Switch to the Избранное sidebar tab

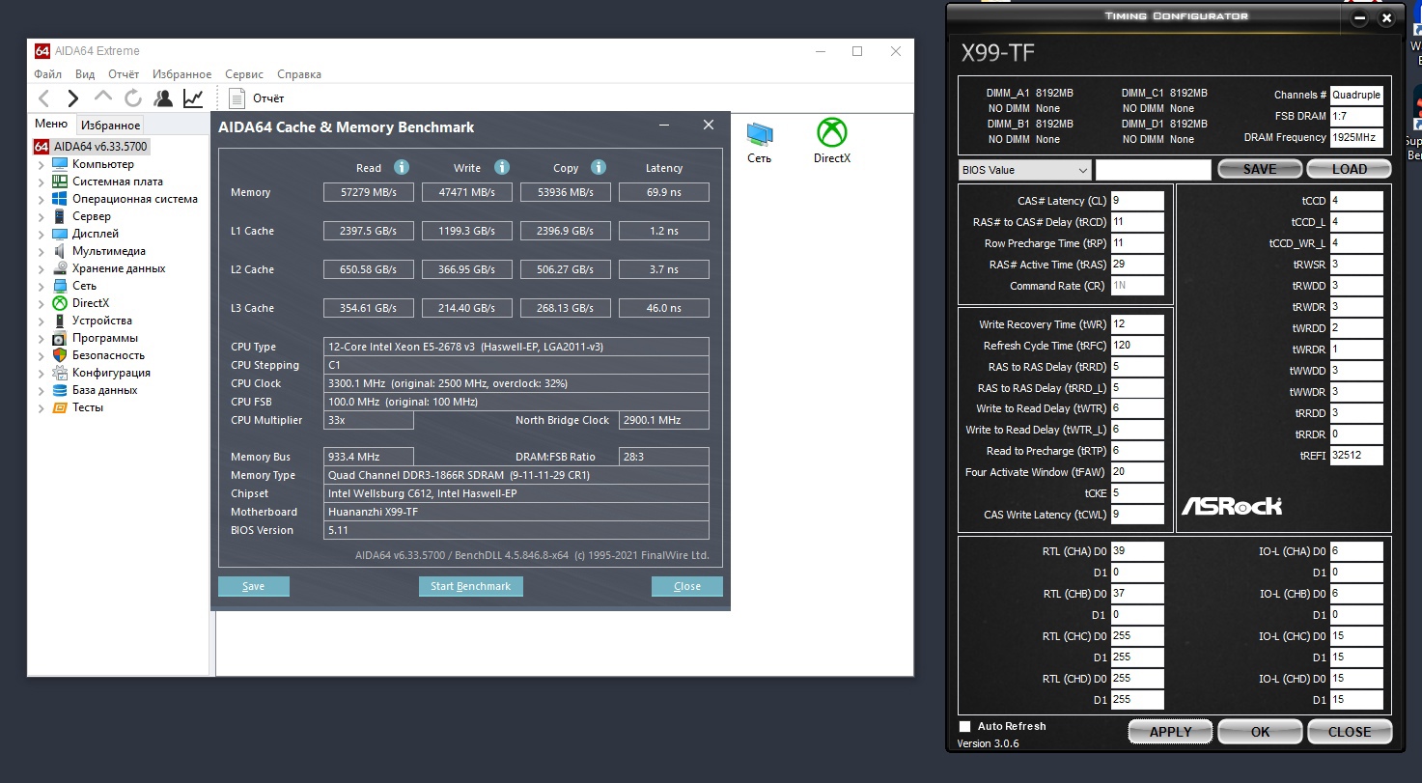[x=111, y=125]
